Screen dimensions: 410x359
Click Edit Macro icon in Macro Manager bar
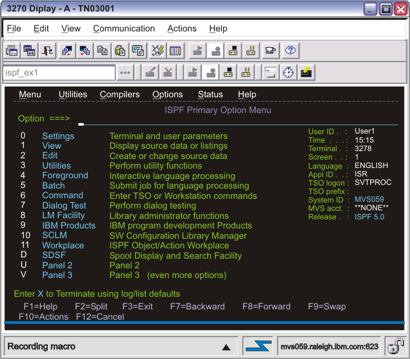(151, 73)
